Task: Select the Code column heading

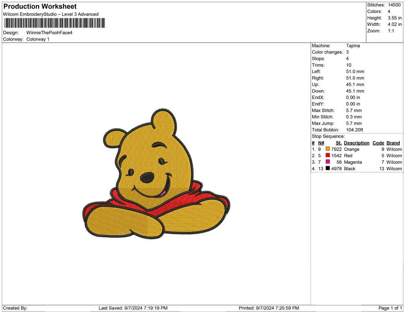Action: coord(378,142)
